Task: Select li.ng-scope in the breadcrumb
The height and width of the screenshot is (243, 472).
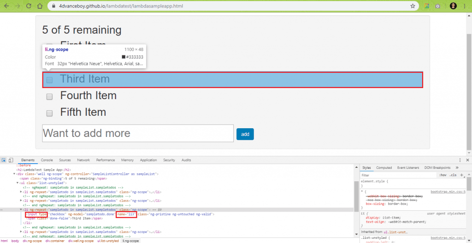Action: pyautogui.click(x=130, y=241)
